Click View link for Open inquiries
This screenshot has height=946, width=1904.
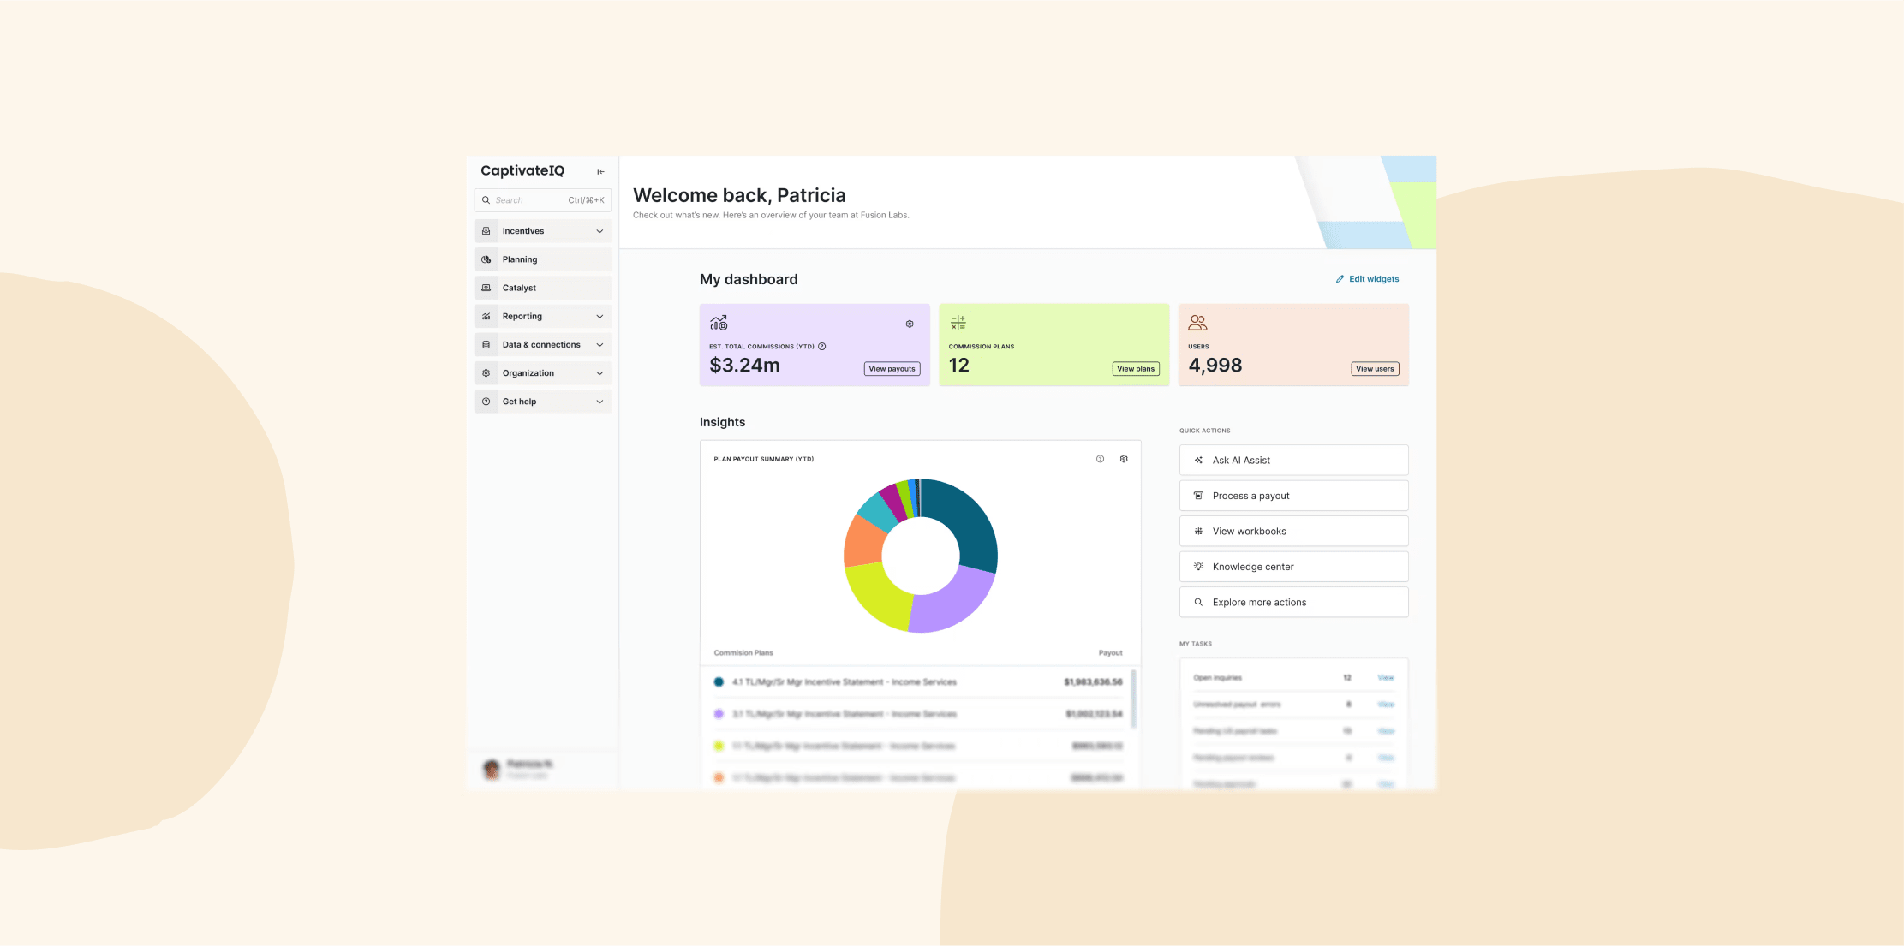[x=1385, y=678]
